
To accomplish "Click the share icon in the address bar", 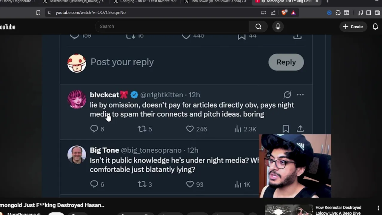I will pos(273,13).
